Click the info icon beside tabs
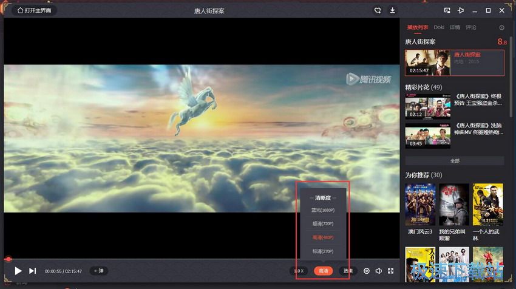Viewport: 516px width, 289px height. 501,28
